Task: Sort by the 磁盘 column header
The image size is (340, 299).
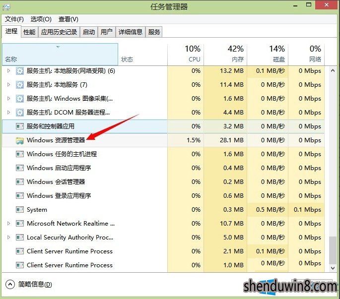Action: pyautogui.click(x=268, y=55)
